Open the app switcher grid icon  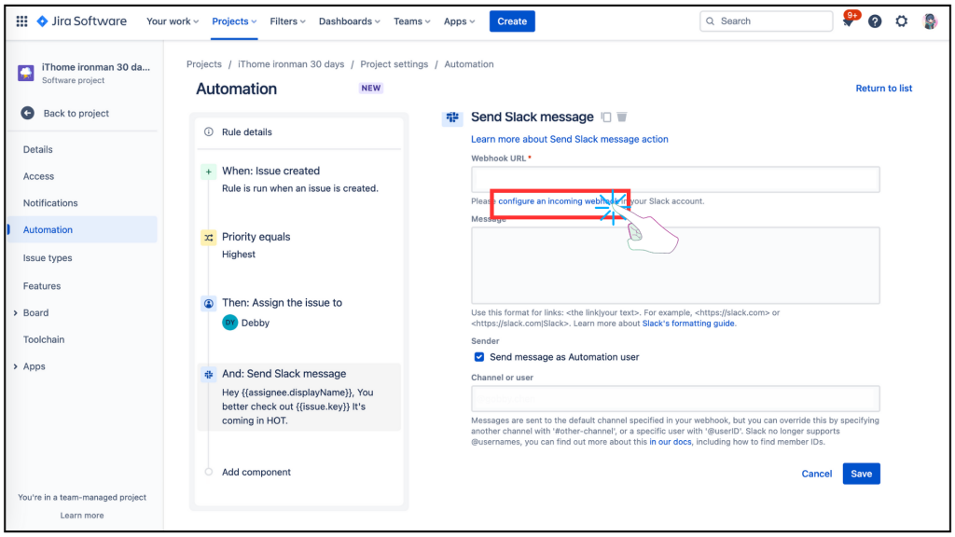click(x=22, y=21)
